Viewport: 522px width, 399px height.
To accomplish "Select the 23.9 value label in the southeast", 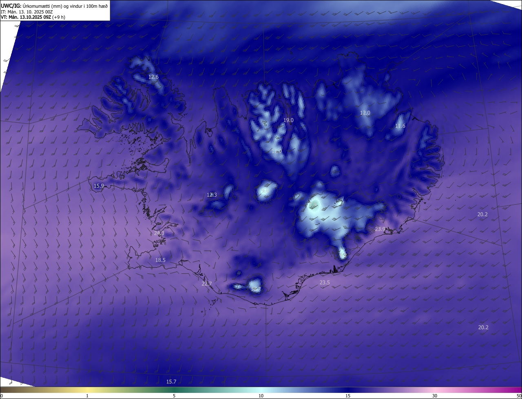I will pyautogui.click(x=380, y=229).
